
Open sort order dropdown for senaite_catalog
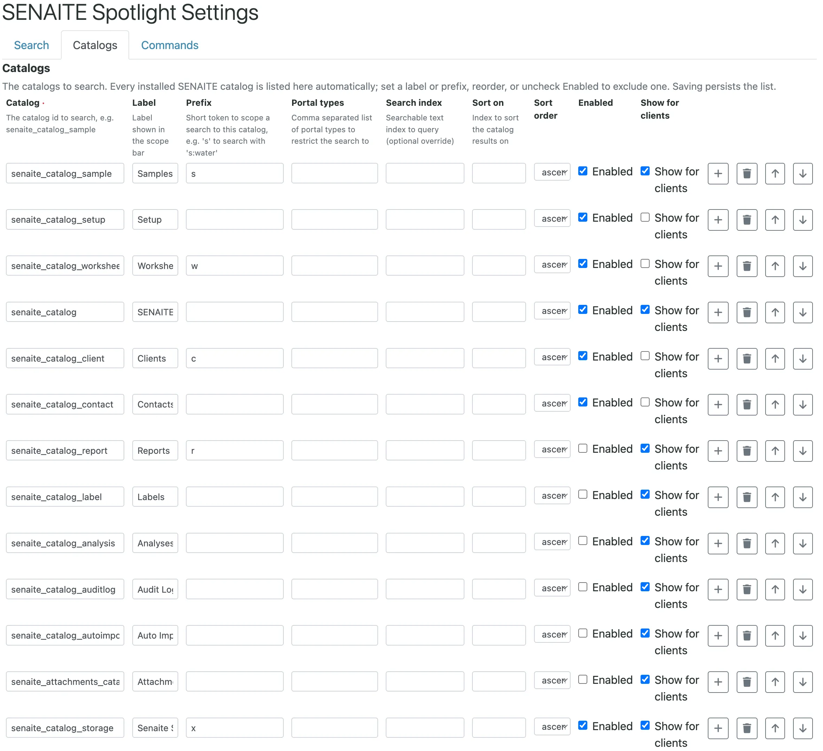552,311
